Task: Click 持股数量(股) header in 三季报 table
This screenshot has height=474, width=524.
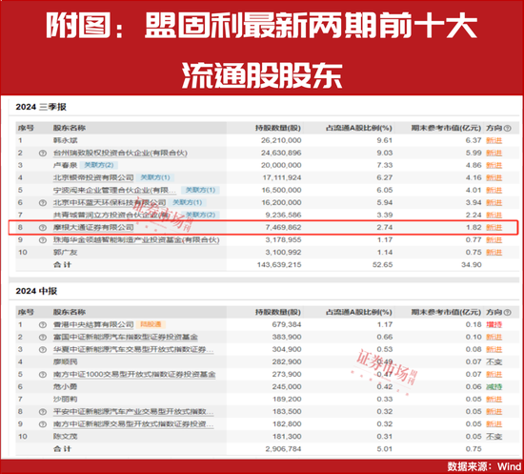Action: 278,128
